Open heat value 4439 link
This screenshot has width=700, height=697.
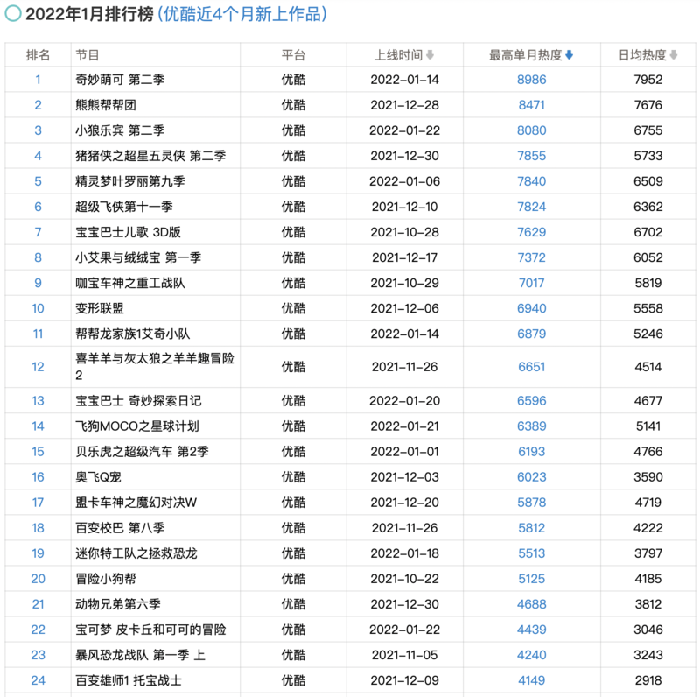532,630
